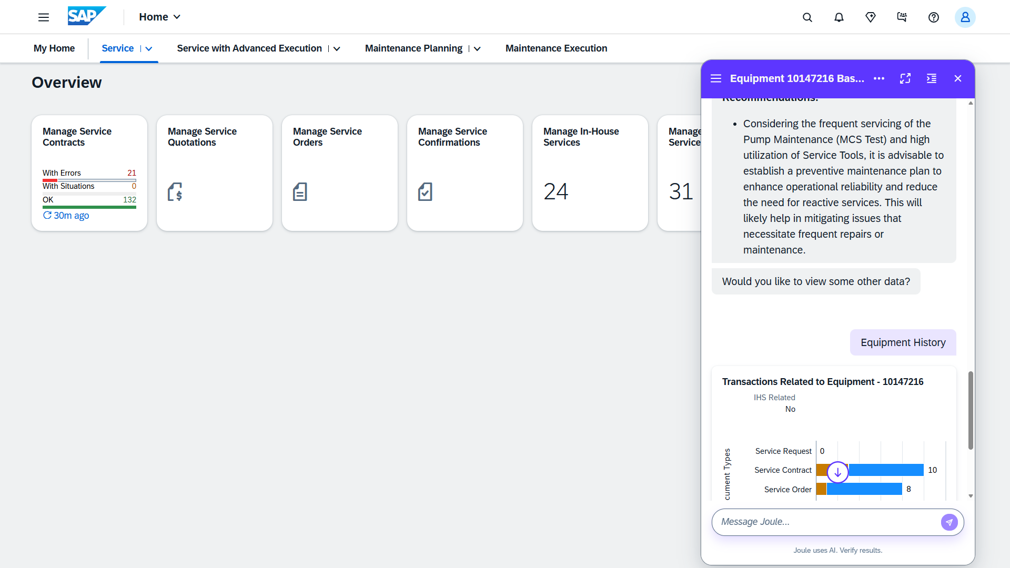This screenshot has width=1010, height=568.
Task: Click the blue Service Contract chart bar
Action: [x=886, y=470]
